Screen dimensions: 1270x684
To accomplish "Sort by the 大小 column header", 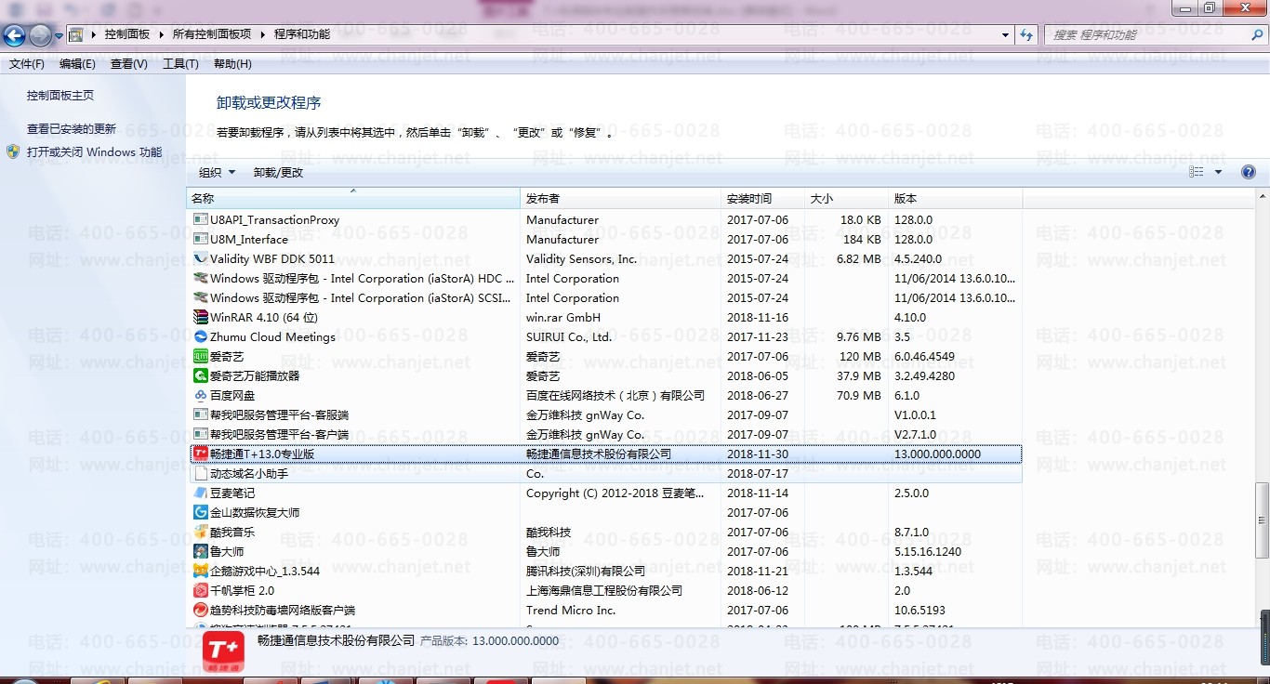I will tap(846, 199).
